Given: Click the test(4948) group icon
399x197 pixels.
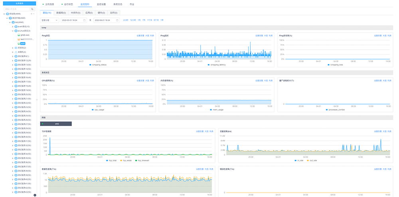Looking at the screenshot, I should pos(13,22).
